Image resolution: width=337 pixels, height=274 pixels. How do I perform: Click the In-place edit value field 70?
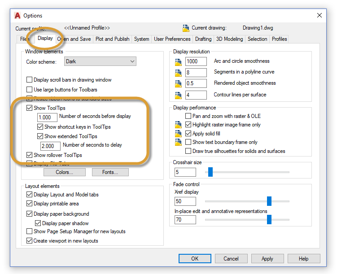[185, 220]
